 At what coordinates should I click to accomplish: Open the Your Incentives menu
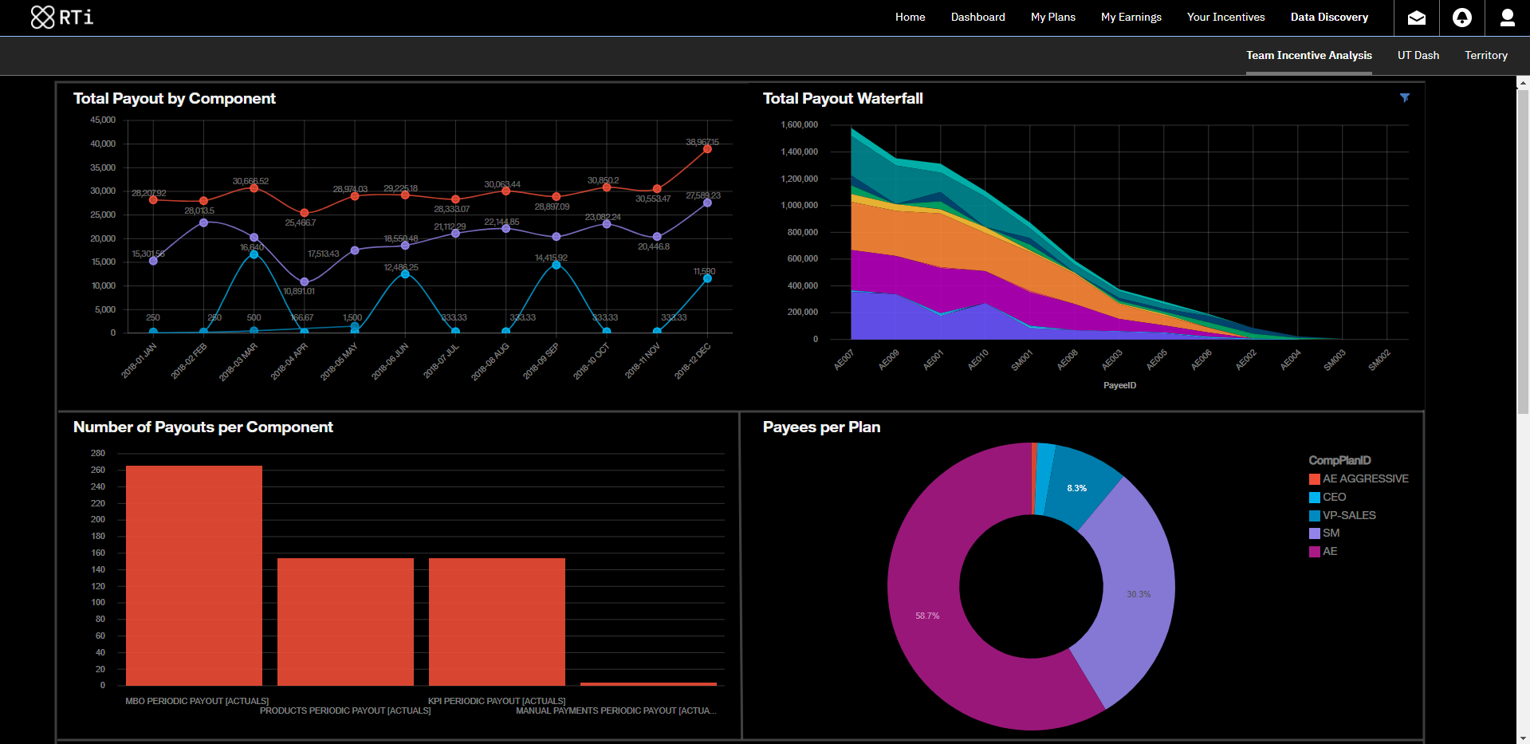[1225, 17]
